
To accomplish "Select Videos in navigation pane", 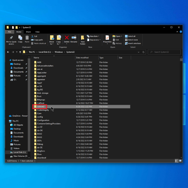I will coord(15,148).
